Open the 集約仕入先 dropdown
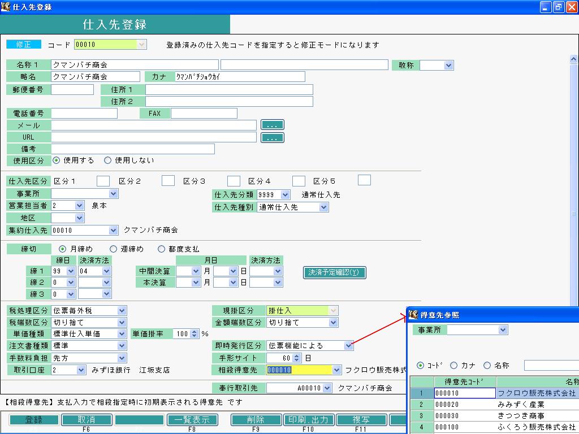The height and width of the screenshot is (434, 579). 113,231
